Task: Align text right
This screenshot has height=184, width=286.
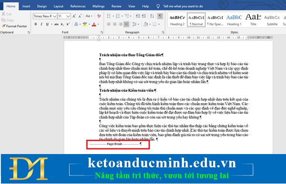Action: coord(121,24)
